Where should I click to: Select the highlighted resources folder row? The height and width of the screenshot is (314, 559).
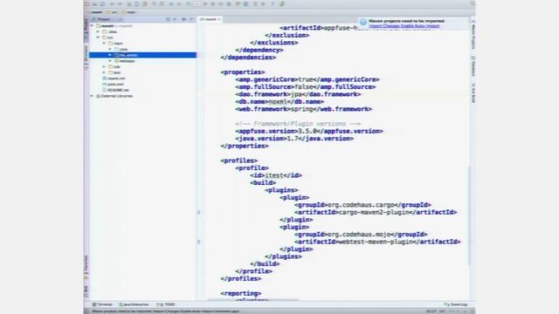pyautogui.click(x=142, y=55)
